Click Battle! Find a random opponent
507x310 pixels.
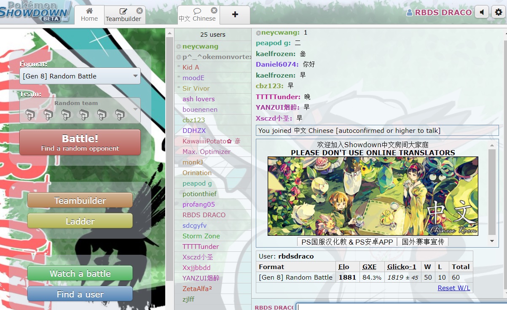80,142
